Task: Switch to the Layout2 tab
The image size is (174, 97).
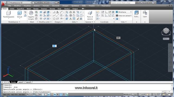Action: (28, 82)
